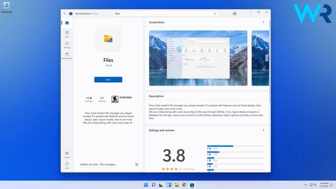Screen dimensions: 336x189
Task: Click the search magnifier icon in Store
Action: 215,14
